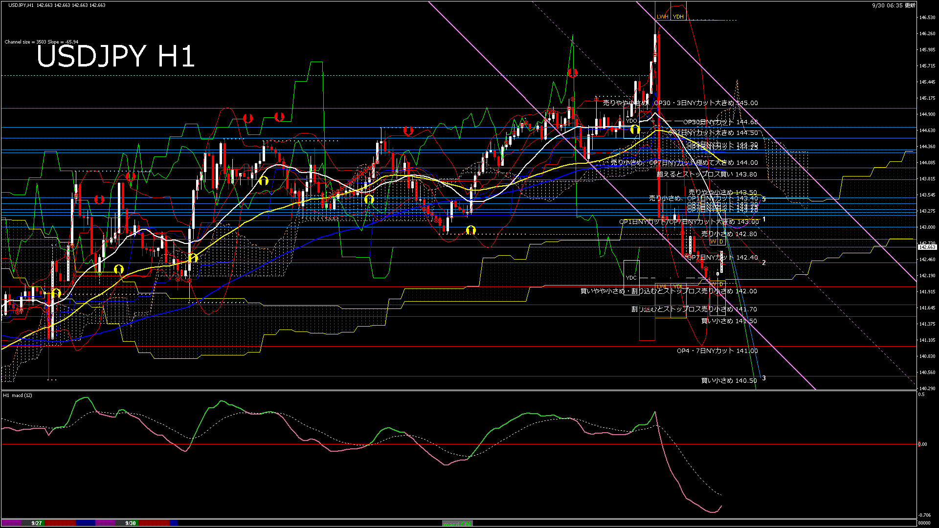Click the 140.290 price axis label
This screenshot has width=939, height=528.
click(927, 389)
